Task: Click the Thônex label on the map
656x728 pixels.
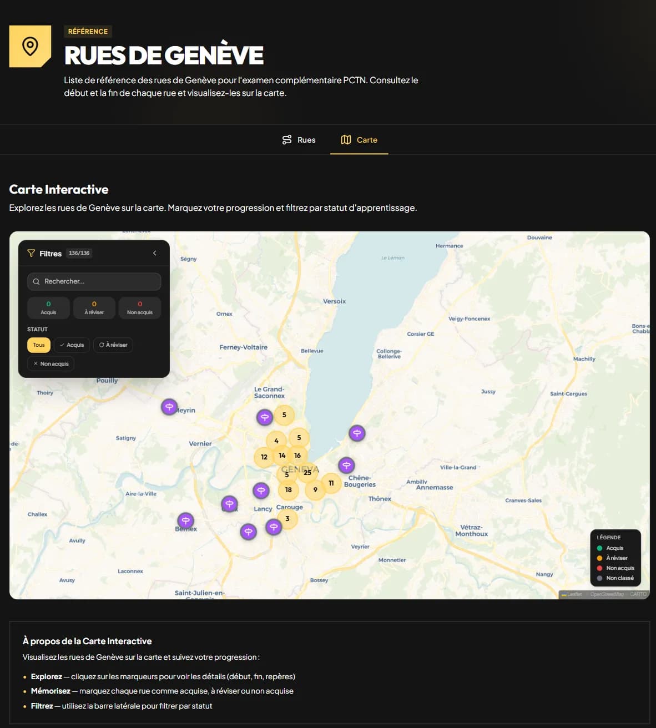Action: 380,499
